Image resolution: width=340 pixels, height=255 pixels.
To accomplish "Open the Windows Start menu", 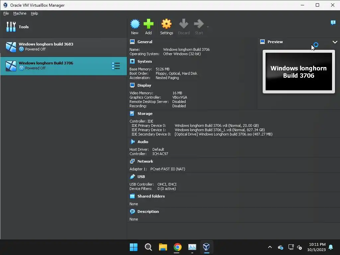I will click(x=133, y=247).
